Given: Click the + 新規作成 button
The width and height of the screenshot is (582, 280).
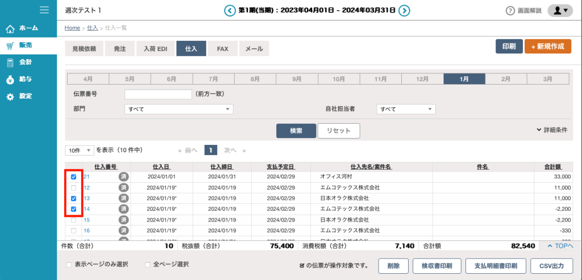Looking at the screenshot, I should pyautogui.click(x=548, y=47).
